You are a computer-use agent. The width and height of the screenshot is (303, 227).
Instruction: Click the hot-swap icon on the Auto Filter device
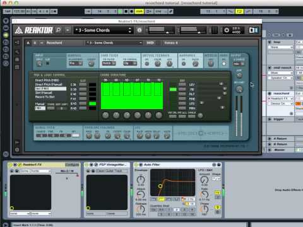(x=214, y=165)
